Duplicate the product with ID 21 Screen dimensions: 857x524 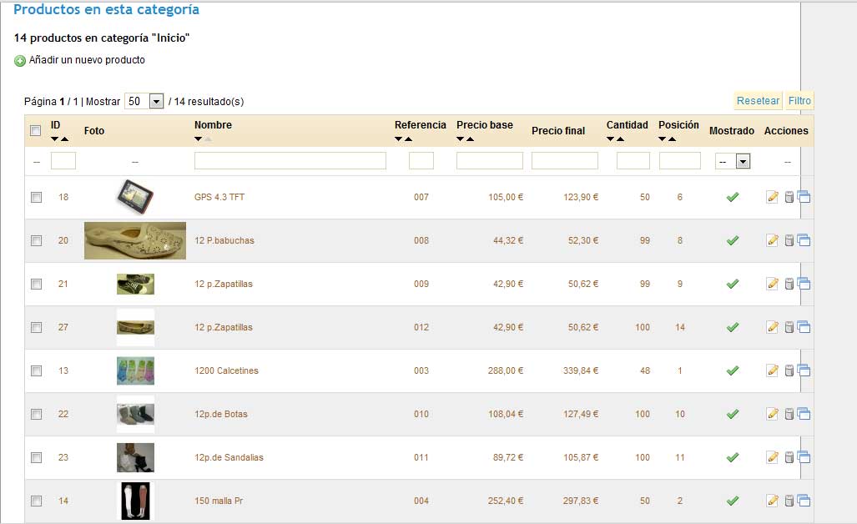(804, 283)
